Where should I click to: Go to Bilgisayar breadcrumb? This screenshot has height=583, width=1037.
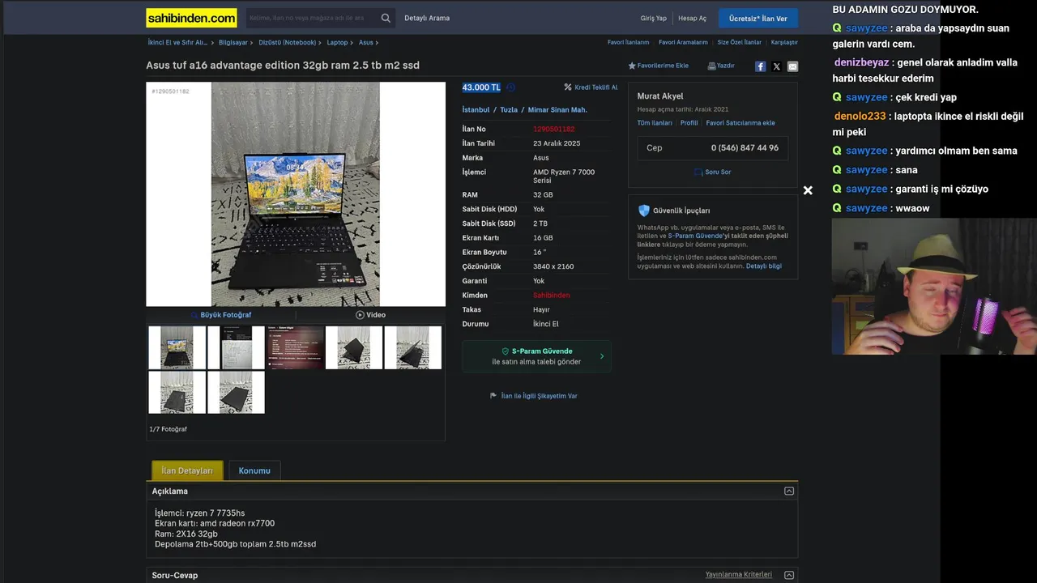233,42
